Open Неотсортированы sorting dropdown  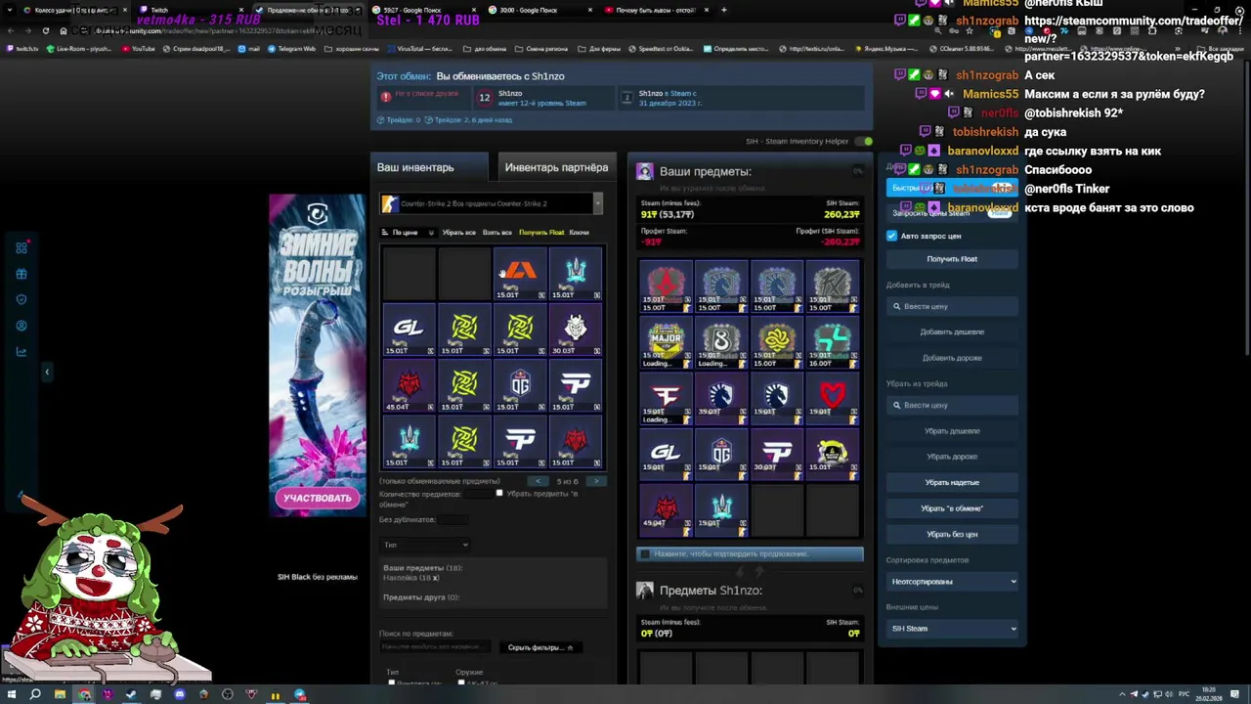tap(953, 582)
